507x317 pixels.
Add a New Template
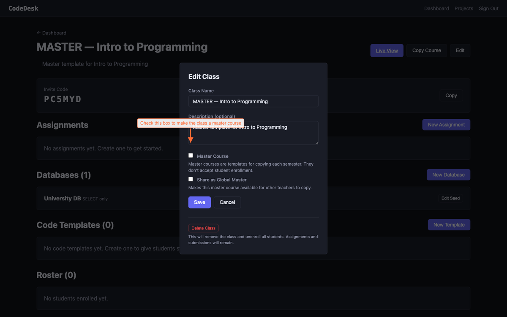[x=449, y=225]
